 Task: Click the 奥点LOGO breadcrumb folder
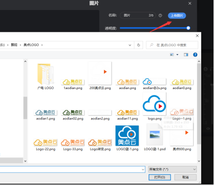click(x=31, y=45)
